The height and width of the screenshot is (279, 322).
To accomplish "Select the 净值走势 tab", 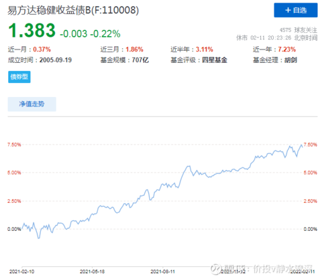I will (x=32, y=104).
